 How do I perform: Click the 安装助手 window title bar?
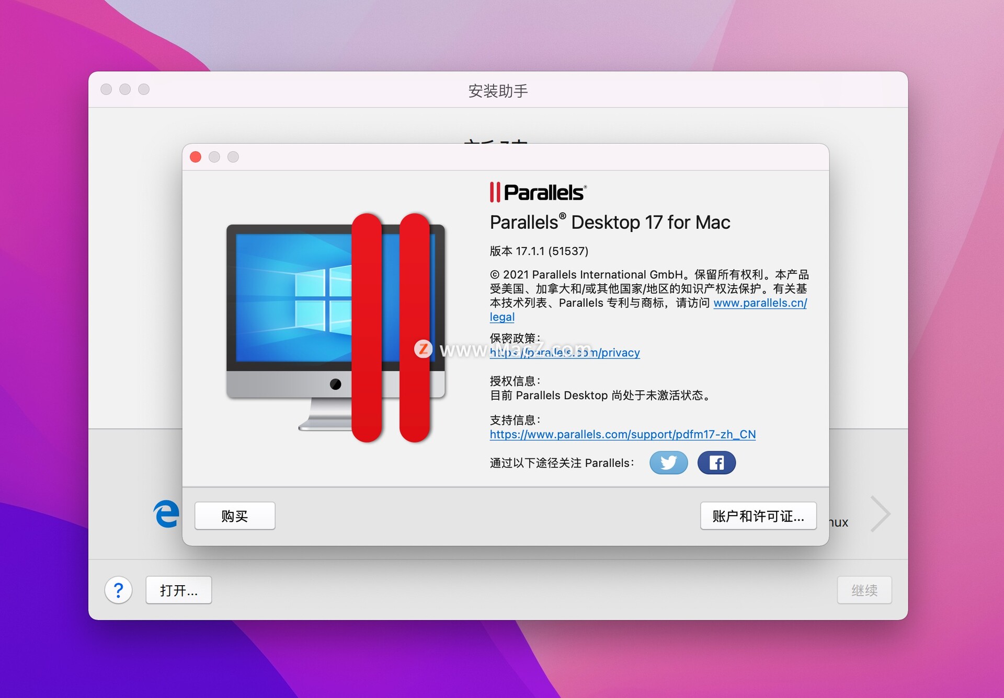[498, 90]
